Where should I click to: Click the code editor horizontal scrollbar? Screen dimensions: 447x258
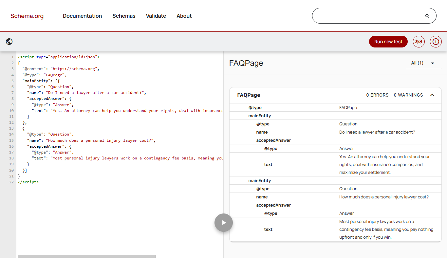[x=87, y=256]
